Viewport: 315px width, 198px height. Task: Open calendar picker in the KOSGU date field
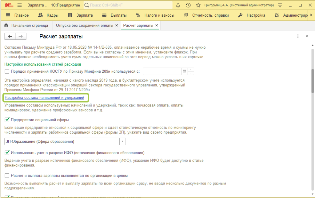coord(185,71)
